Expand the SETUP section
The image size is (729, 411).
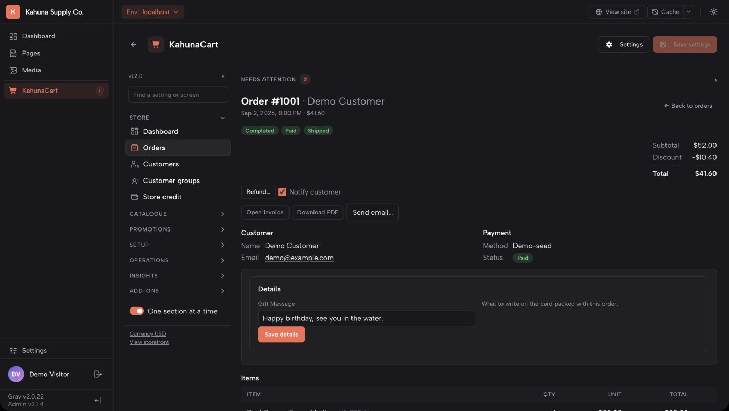pos(178,245)
